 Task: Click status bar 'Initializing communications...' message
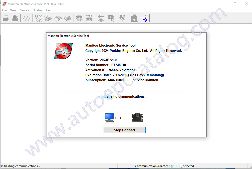[x=20, y=166]
